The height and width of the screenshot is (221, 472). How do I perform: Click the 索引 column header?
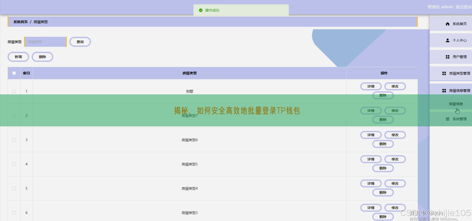[x=26, y=73]
